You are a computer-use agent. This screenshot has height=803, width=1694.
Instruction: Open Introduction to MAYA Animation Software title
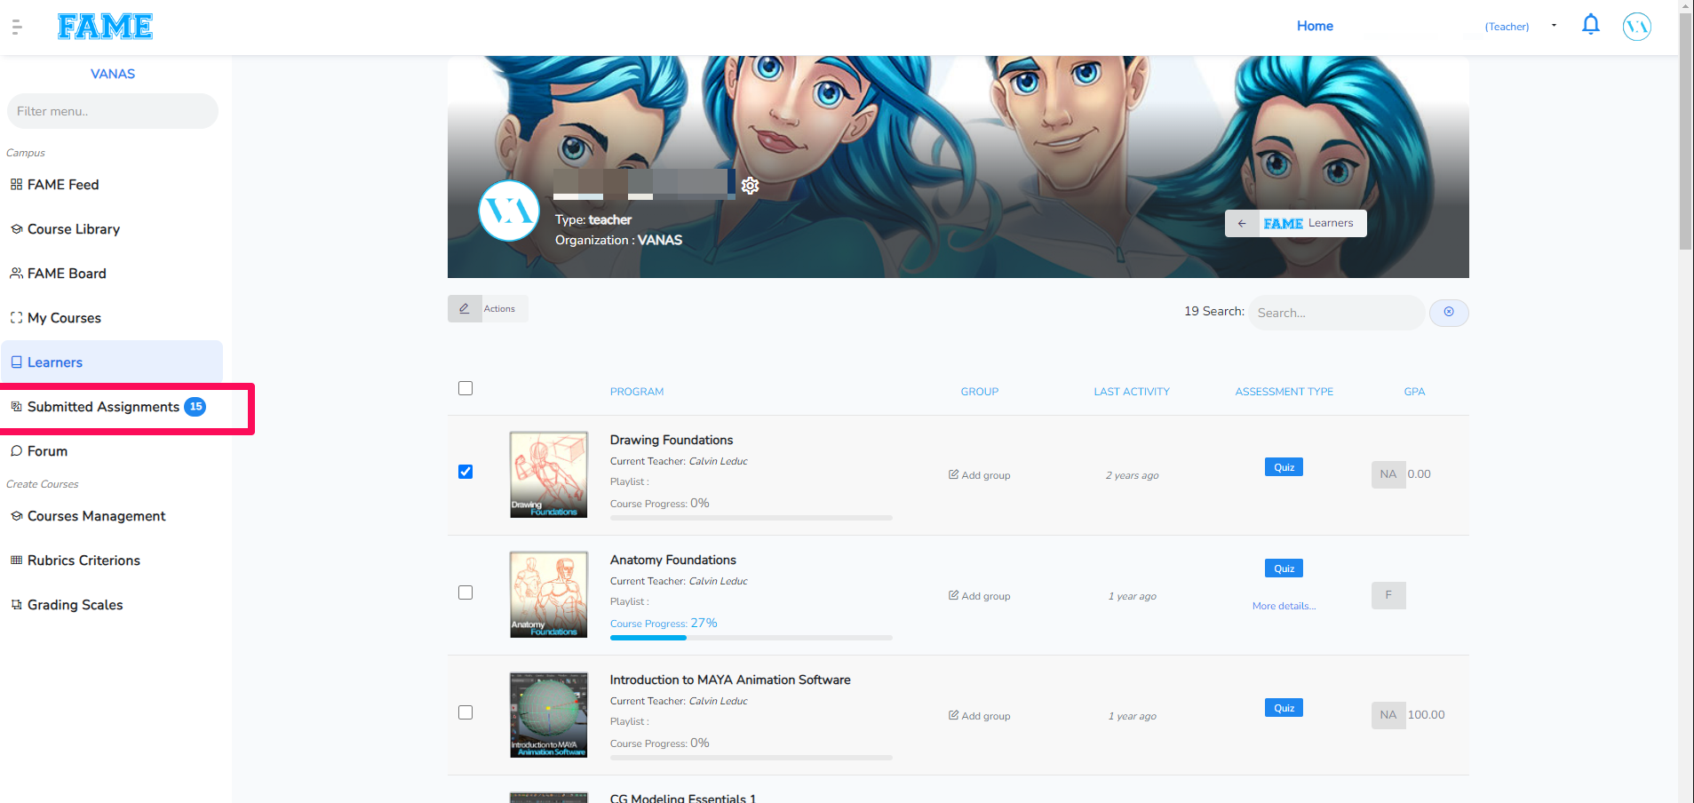pyautogui.click(x=730, y=680)
